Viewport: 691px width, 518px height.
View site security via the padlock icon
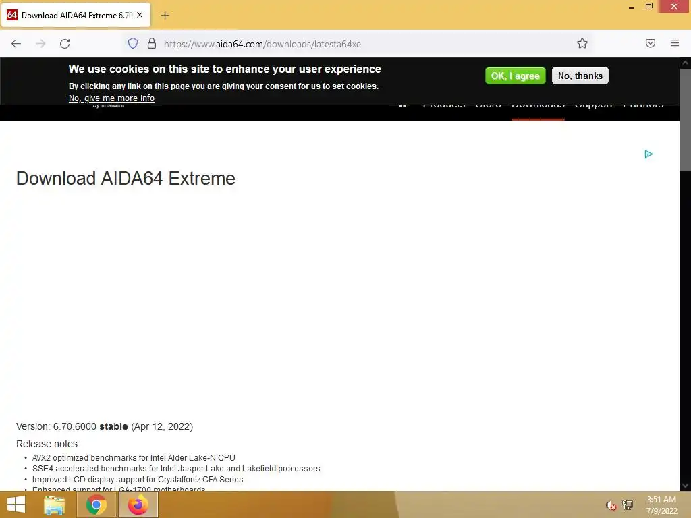[152, 43]
